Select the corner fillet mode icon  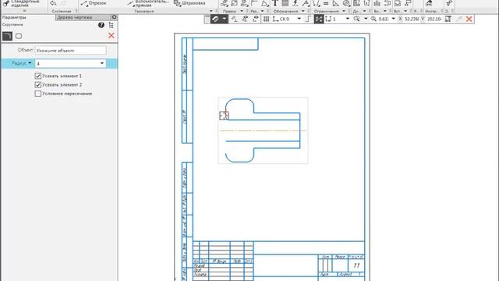[x=7, y=36]
